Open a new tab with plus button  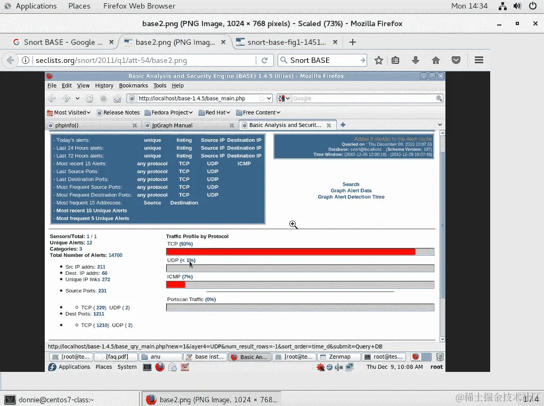coord(353,42)
